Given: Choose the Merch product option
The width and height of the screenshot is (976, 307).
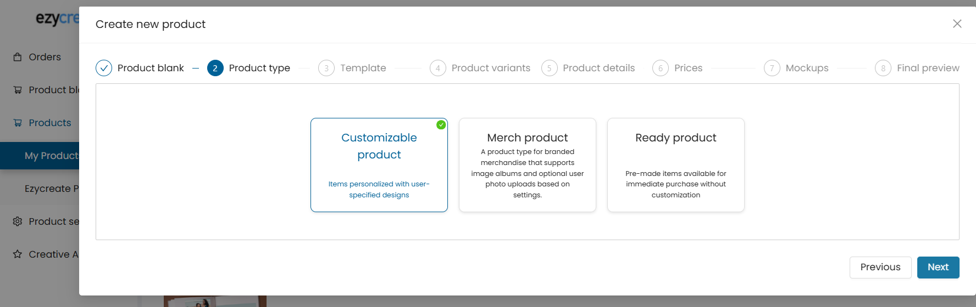Looking at the screenshot, I should coord(528,165).
